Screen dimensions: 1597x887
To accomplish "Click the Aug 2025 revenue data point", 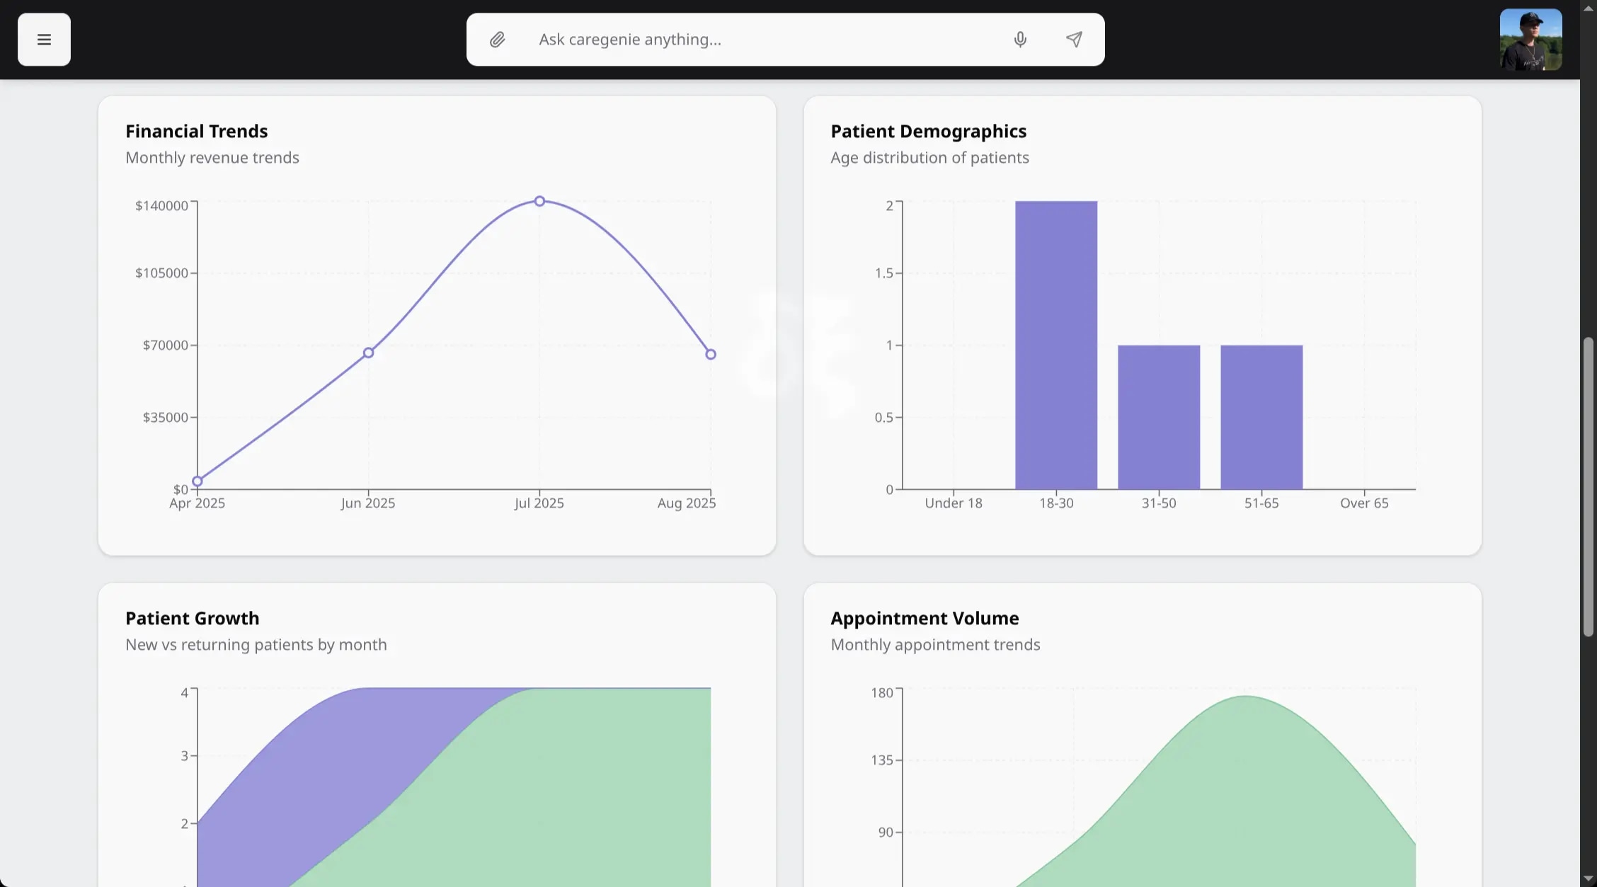I will point(711,354).
